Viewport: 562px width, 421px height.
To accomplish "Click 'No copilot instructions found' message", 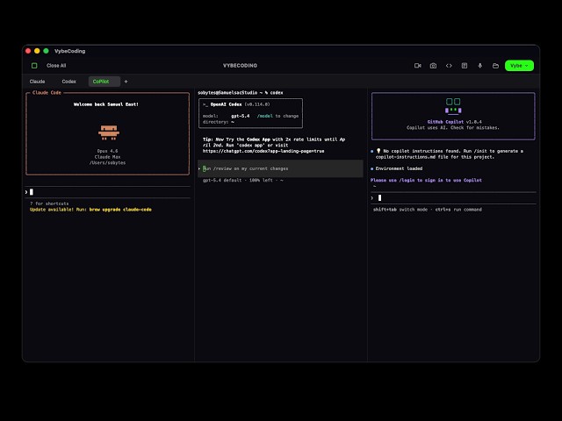I will [449, 154].
